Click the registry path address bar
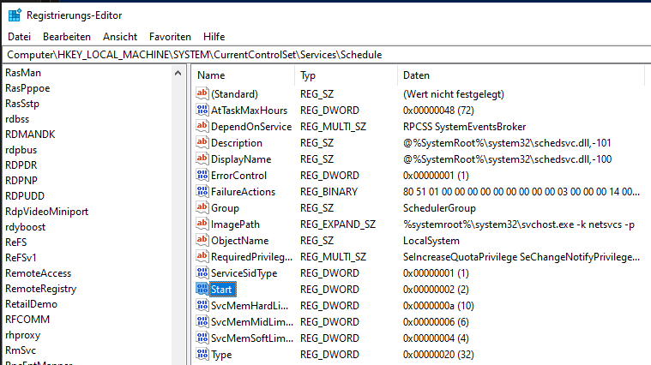Viewport: 651px width, 365px height. point(327,55)
